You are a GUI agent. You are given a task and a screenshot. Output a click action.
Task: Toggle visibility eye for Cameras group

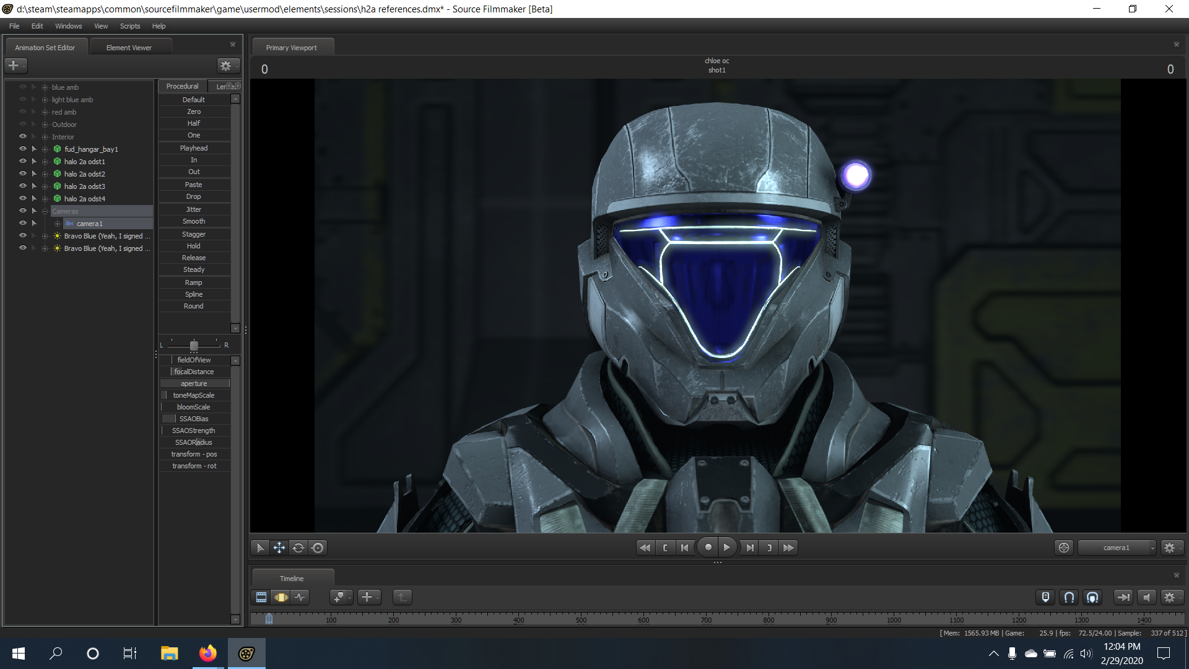(x=23, y=211)
